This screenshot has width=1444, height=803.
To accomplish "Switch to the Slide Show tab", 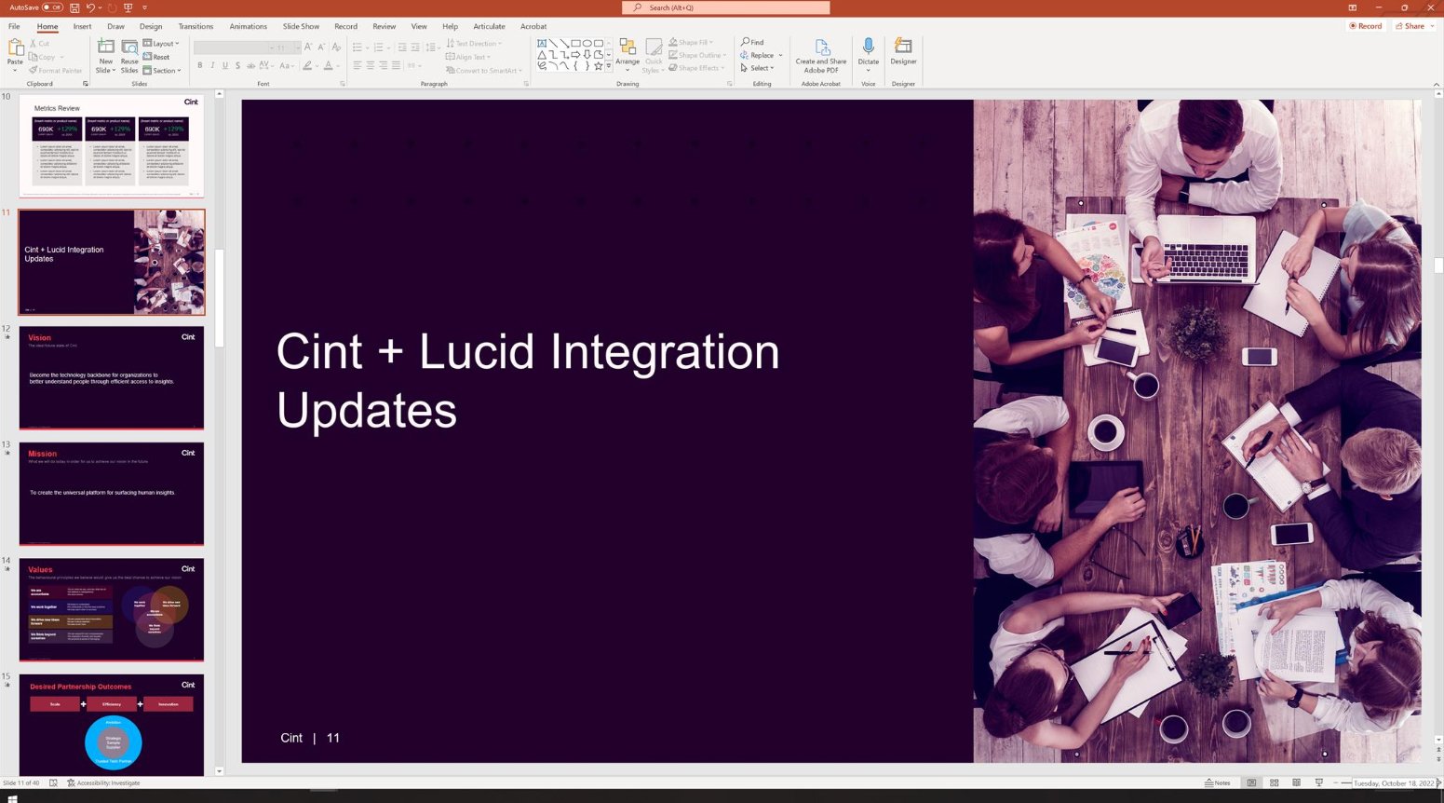I will click(301, 26).
